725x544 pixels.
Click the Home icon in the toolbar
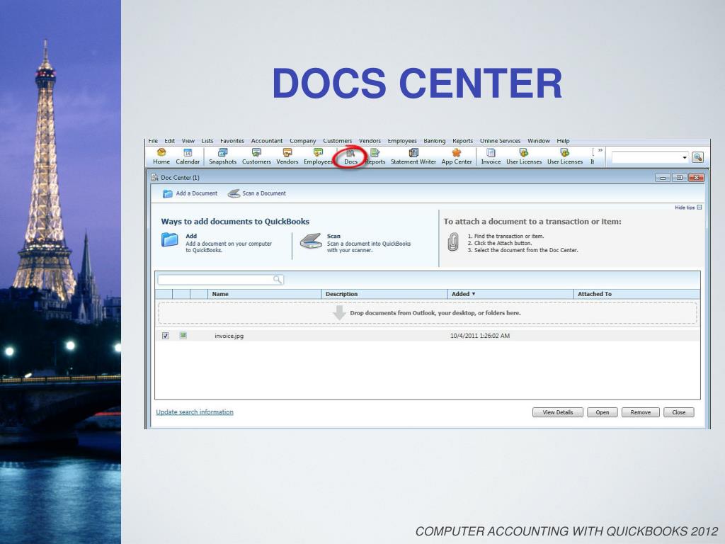point(161,157)
